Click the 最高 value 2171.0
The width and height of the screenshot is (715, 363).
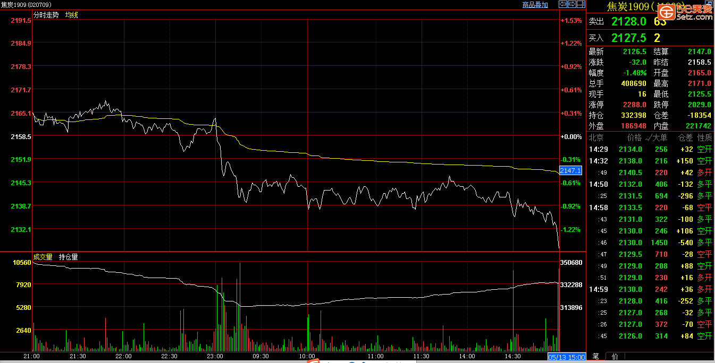click(699, 83)
